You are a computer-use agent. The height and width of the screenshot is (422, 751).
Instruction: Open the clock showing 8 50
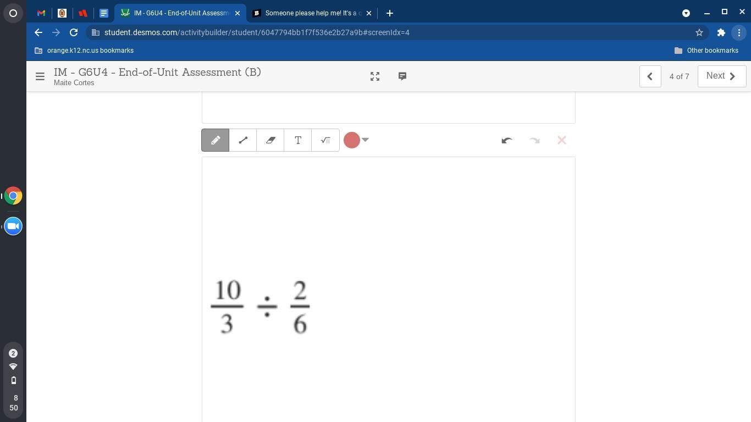coord(14,403)
